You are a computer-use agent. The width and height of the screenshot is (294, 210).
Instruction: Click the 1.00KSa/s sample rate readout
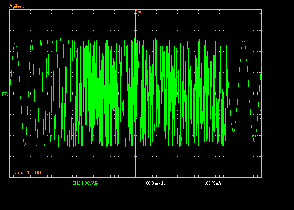[212, 183]
